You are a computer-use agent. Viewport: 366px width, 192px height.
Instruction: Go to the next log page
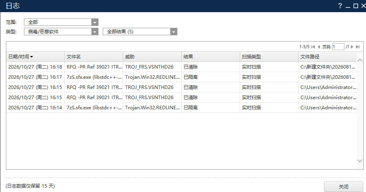click(x=352, y=47)
